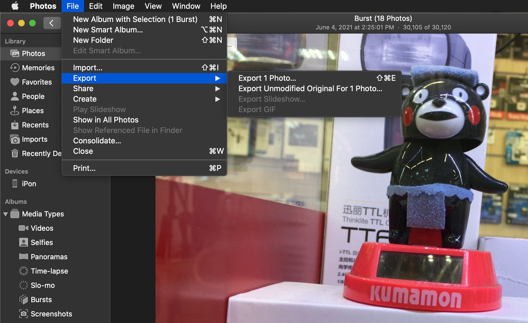Click the yellow minimize window button
This screenshot has width=528, height=323.
21,23
